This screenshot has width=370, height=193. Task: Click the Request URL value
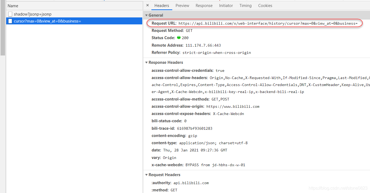(x=268, y=23)
